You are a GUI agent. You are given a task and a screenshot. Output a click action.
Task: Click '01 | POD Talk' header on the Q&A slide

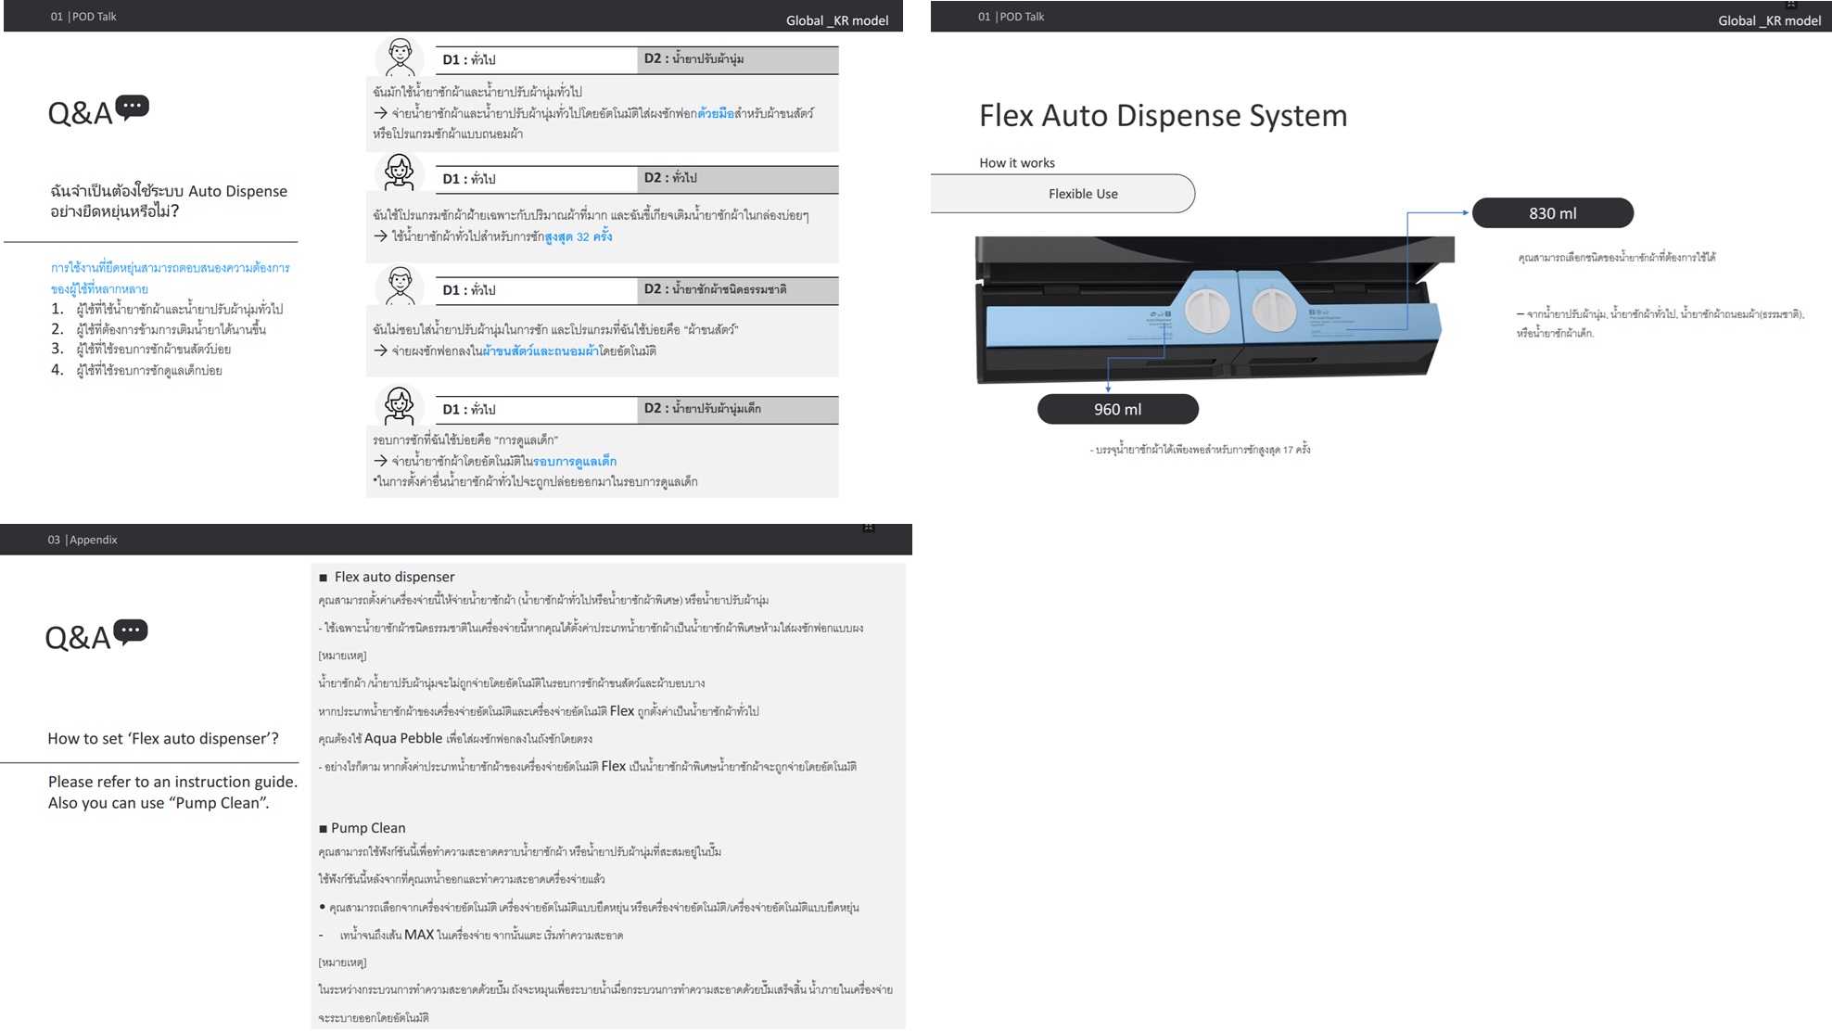pos(83,17)
